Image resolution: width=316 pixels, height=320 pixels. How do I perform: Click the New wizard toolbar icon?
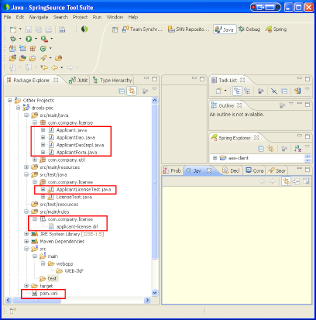13,29
